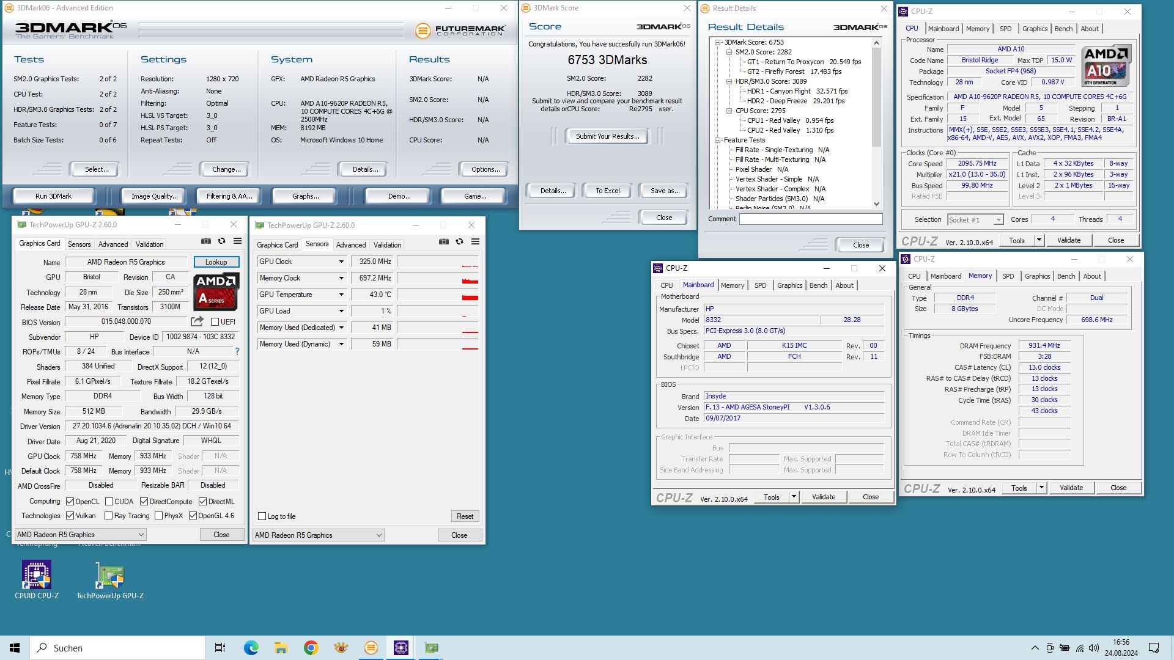Show hidden tray icons chevron
1174x660 pixels.
pyautogui.click(x=1035, y=648)
